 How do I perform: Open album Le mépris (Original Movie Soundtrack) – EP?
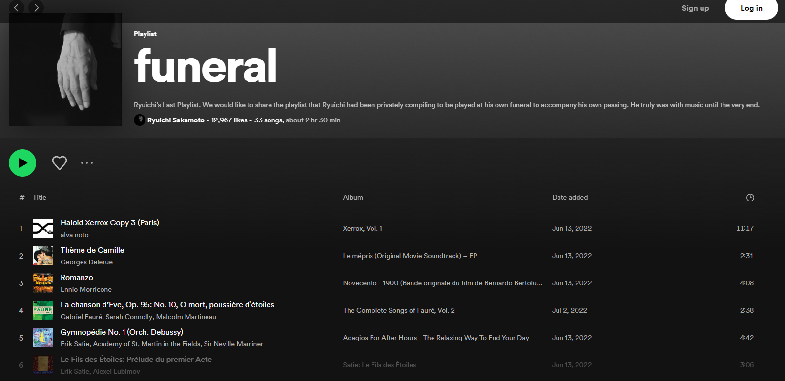[x=410, y=256]
